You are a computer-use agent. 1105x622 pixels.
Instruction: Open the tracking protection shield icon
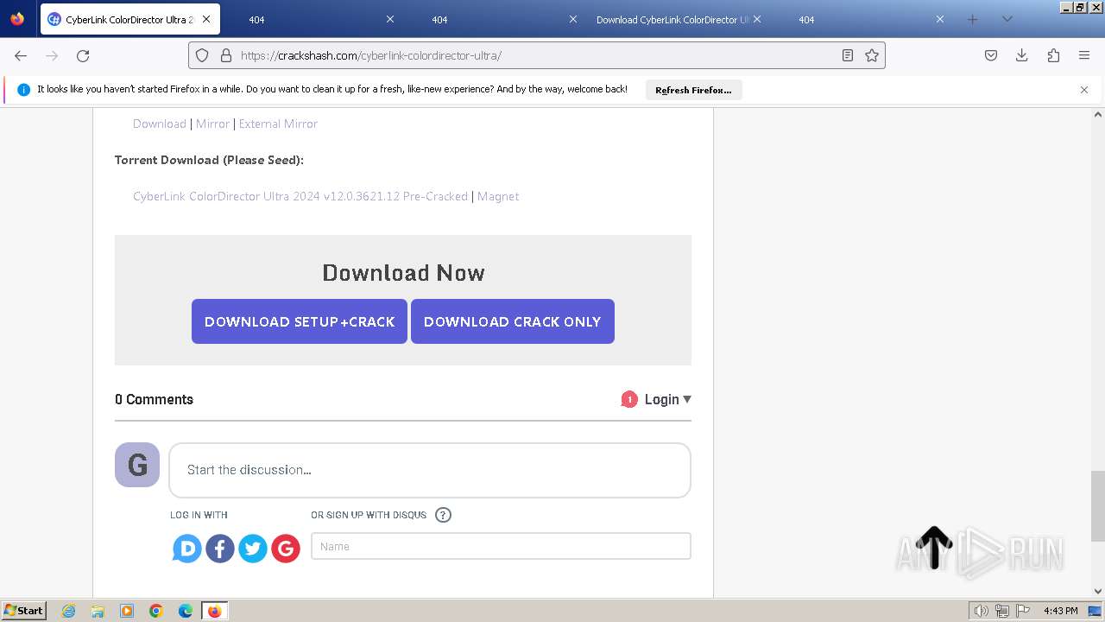202,55
